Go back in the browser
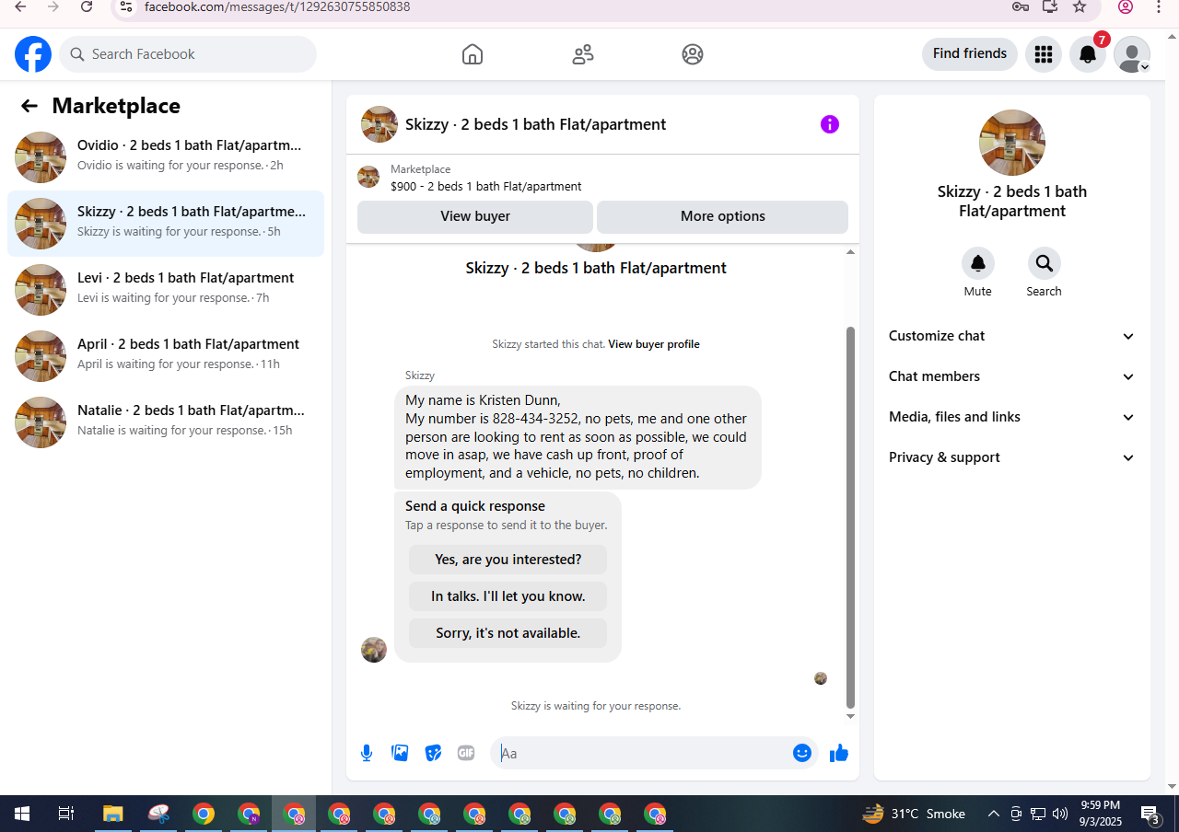1179x832 pixels. point(20,6)
